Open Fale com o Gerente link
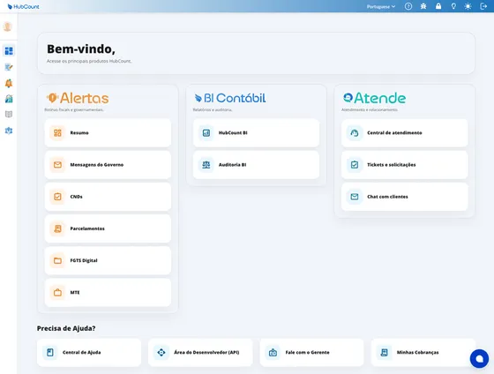Screen dimensions: 494x374 (312, 353)
